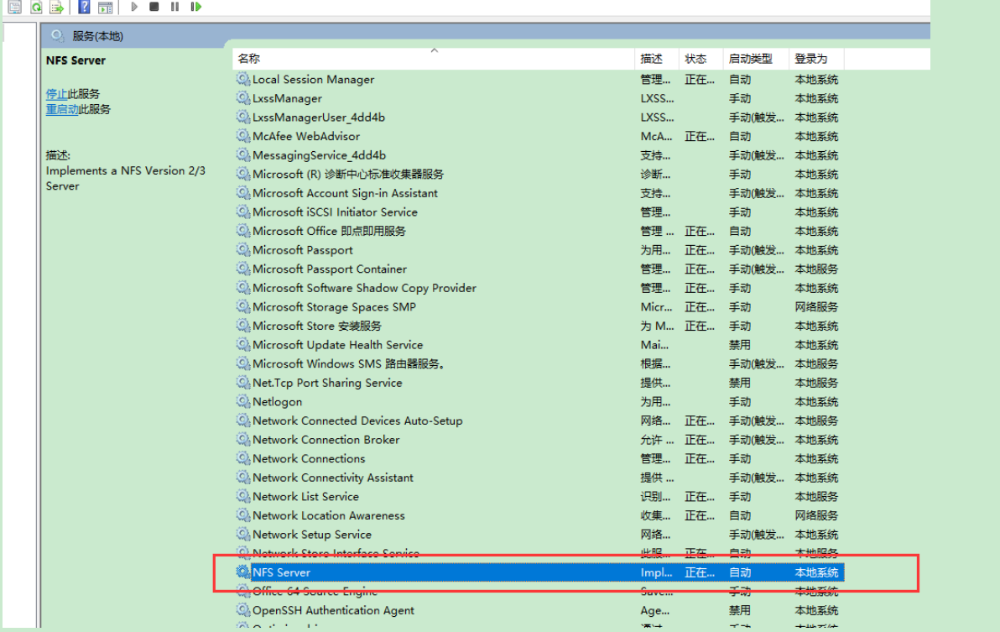1000x632 pixels.
Task: Start the service with the play icon
Action: (x=133, y=7)
